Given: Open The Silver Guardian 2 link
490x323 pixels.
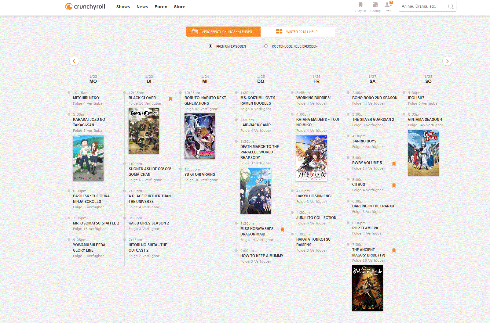Looking at the screenshot, I should [373, 120].
